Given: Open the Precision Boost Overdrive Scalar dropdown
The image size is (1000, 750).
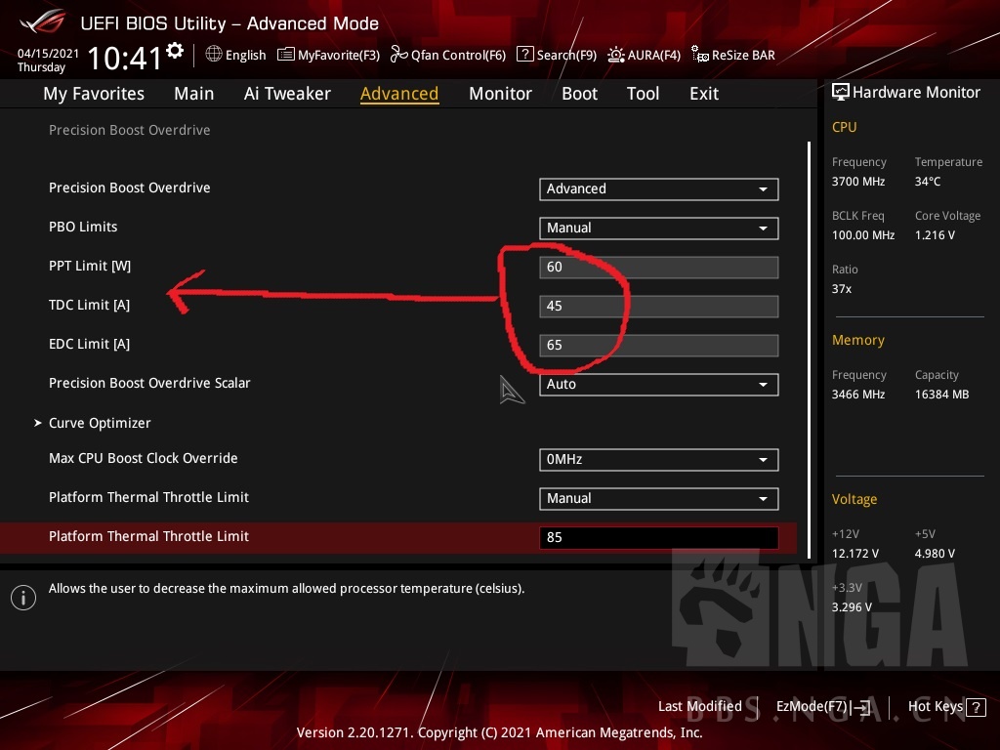Looking at the screenshot, I should coord(658,384).
